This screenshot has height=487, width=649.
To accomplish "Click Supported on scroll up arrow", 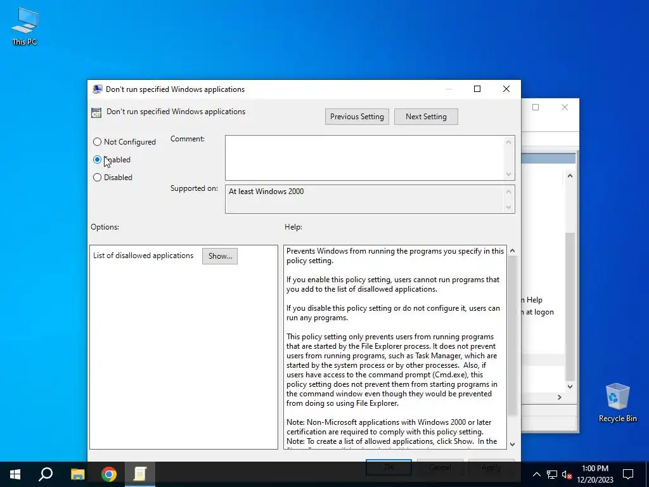I will [x=509, y=192].
